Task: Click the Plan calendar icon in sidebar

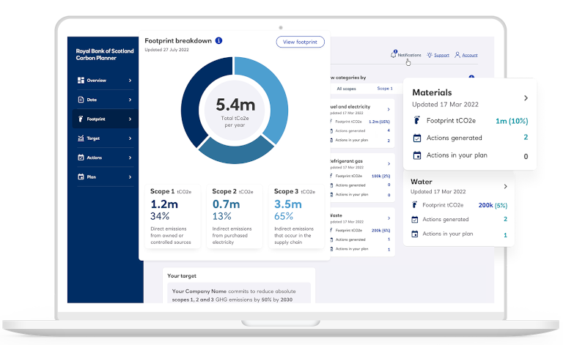Action: pos(81,177)
